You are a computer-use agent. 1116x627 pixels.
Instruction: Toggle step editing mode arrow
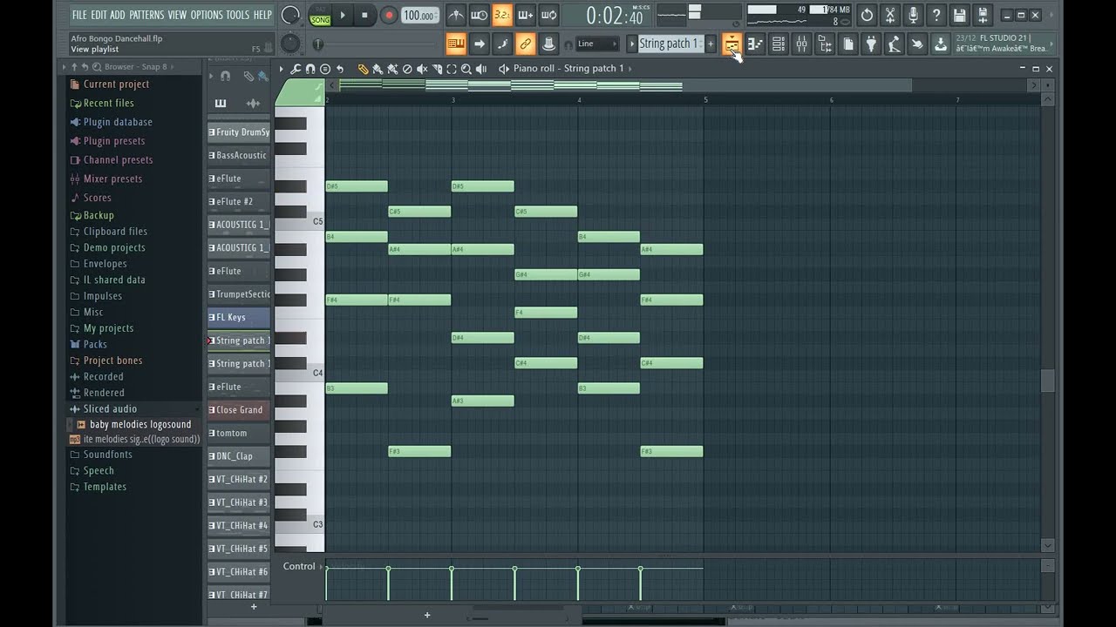pos(479,44)
